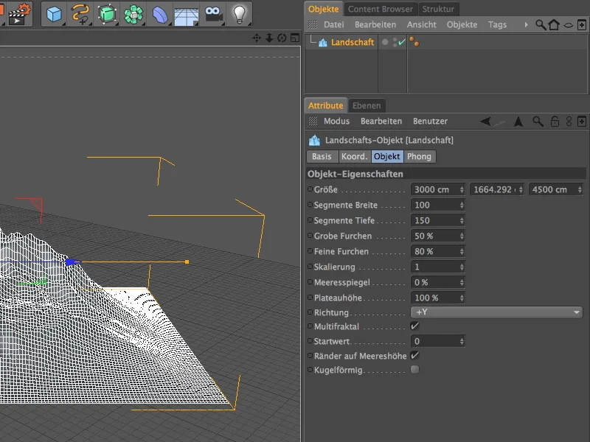Viewport: 590px width, 442px height.
Task: Switch to the Content Browser tab
Action: pyautogui.click(x=380, y=9)
